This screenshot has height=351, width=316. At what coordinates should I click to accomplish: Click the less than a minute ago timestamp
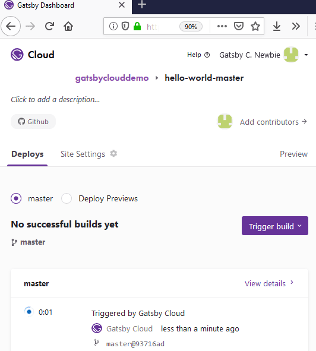pyautogui.click(x=200, y=328)
